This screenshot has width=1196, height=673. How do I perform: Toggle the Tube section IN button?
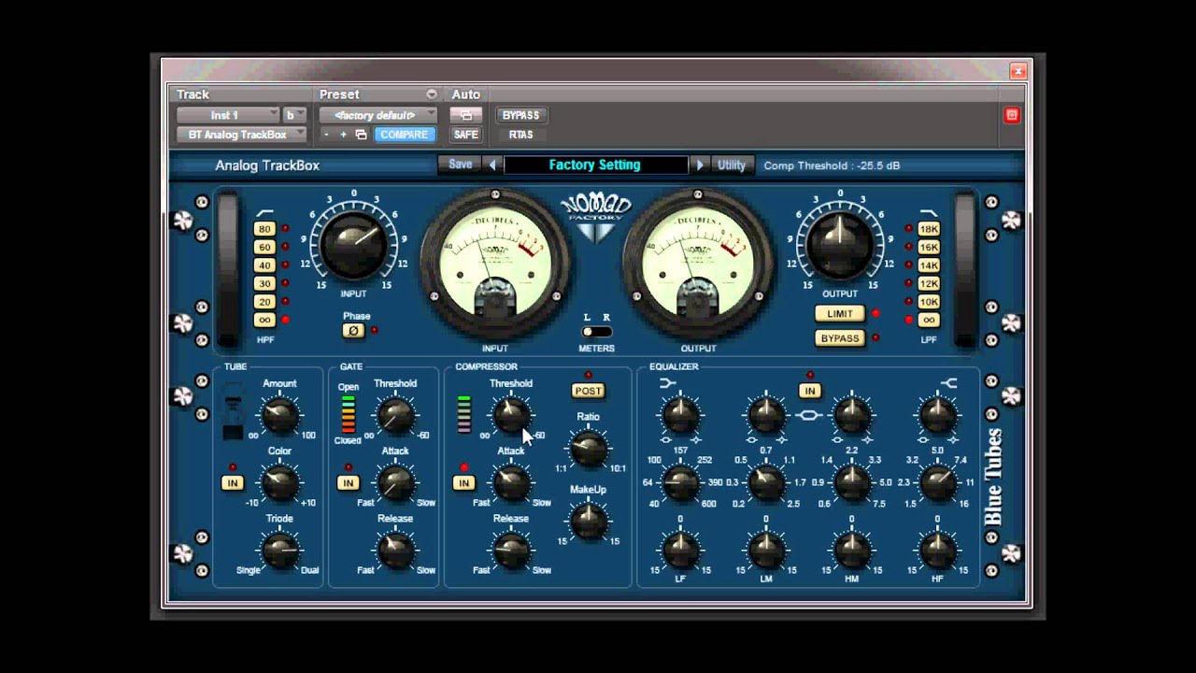(232, 483)
